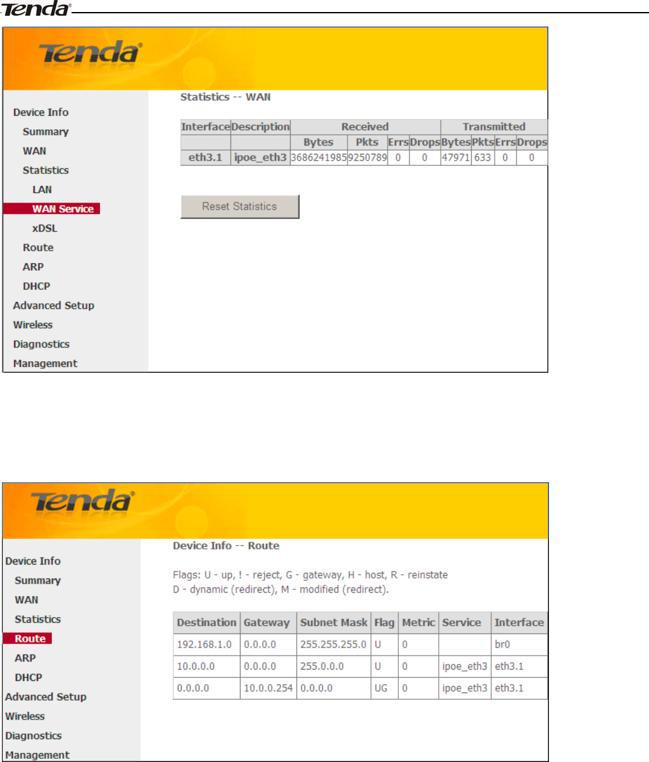Open xDSL statistics item
This screenshot has height=762, width=649.
44,228
